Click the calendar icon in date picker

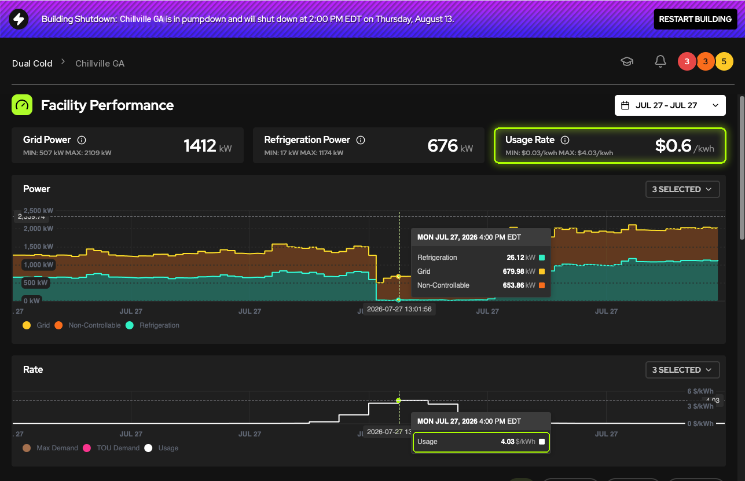pyautogui.click(x=625, y=105)
